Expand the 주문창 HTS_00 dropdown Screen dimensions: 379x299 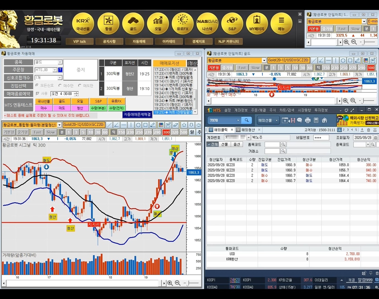click(x=55, y=70)
